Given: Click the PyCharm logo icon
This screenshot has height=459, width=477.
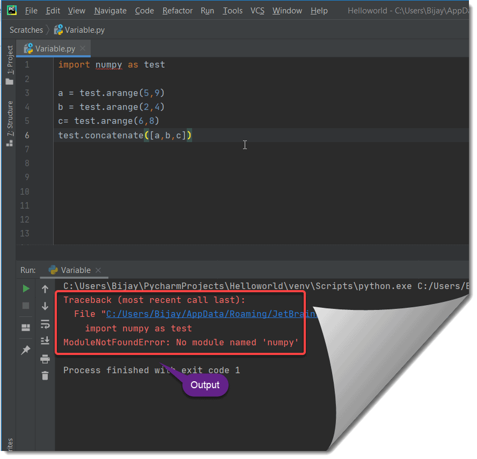Looking at the screenshot, I should pyautogui.click(x=12, y=10).
